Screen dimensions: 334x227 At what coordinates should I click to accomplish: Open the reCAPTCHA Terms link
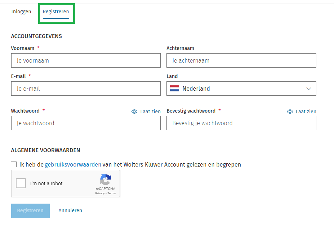[111, 193]
